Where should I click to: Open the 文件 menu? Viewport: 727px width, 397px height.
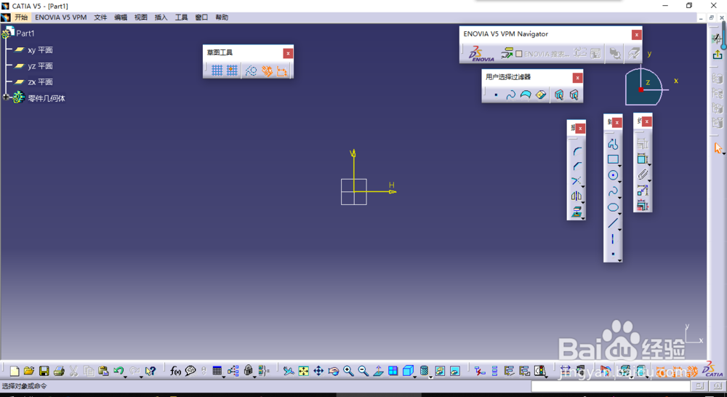(100, 17)
